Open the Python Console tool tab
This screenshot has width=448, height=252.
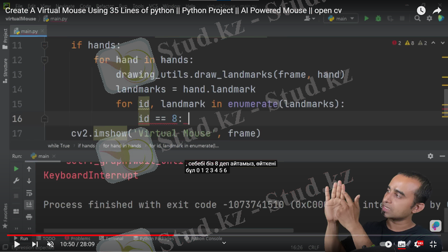click(203, 239)
